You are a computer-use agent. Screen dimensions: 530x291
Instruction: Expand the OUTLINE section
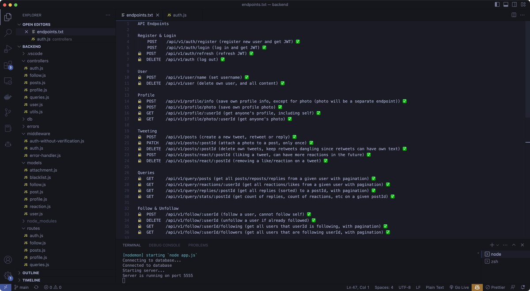click(31, 272)
